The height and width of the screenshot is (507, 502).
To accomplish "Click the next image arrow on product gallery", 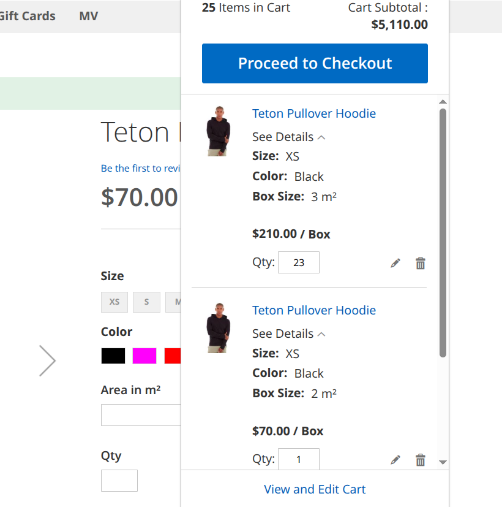I will click(x=47, y=360).
